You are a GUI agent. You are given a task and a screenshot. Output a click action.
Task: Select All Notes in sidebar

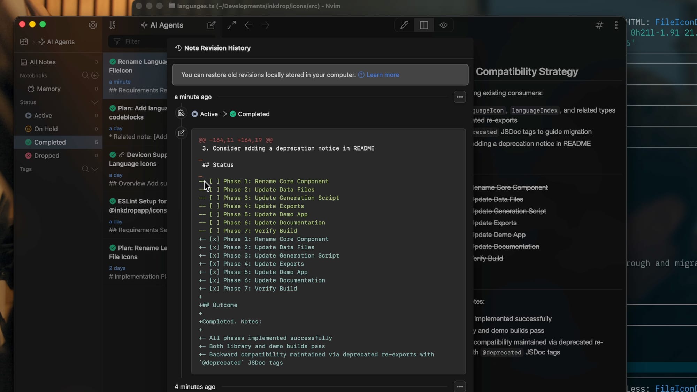[43, 62]
